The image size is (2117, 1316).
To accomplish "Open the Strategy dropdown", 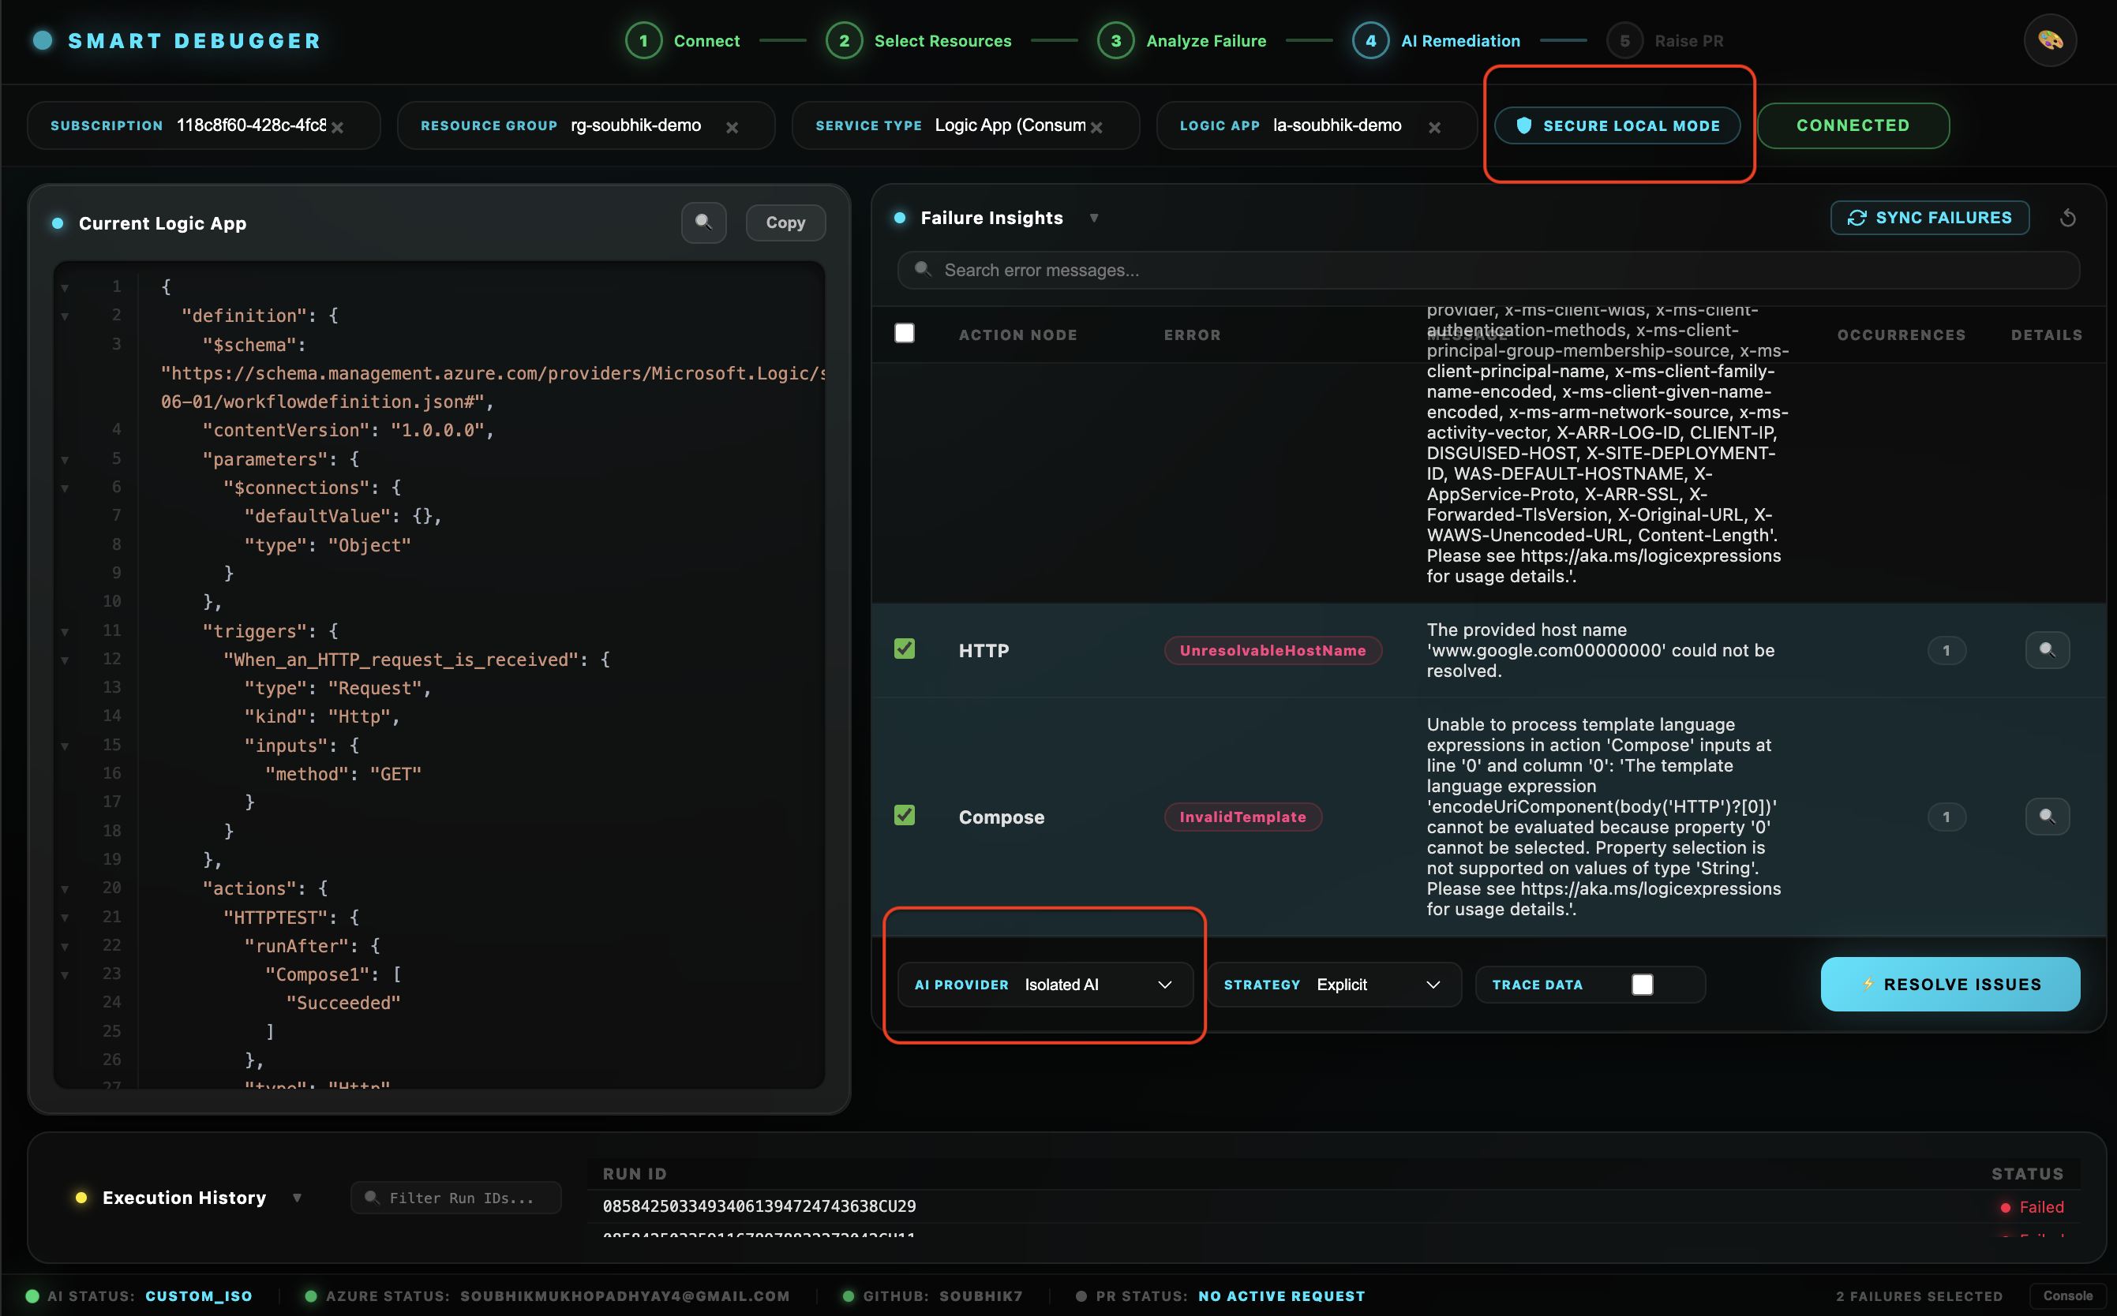I will tap(1334, 985).
